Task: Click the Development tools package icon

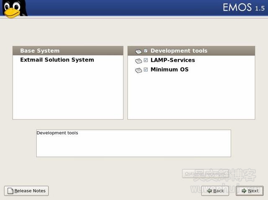Action: pos(139,51)
